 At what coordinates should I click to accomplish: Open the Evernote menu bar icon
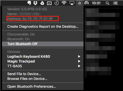tap(29, 3)
